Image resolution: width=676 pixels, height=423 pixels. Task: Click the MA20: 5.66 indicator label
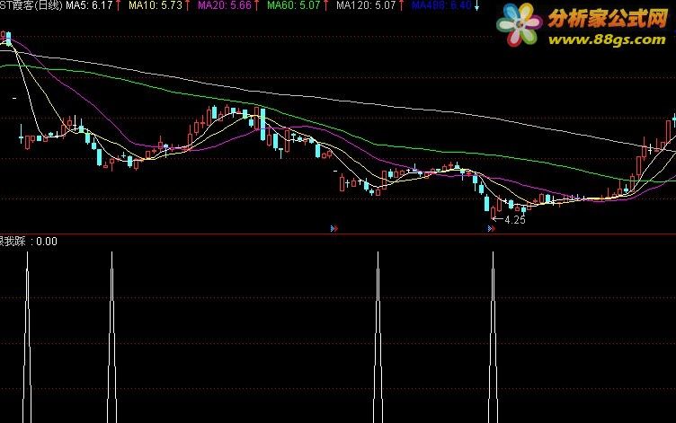[224, 5]
